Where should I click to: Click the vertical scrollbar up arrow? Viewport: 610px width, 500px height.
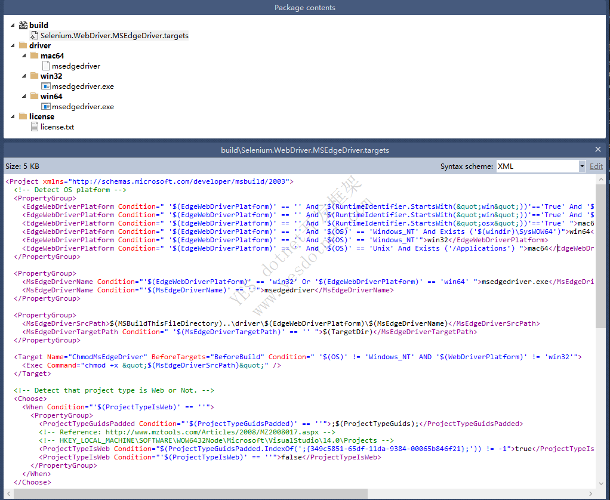[x=601, y=179]
